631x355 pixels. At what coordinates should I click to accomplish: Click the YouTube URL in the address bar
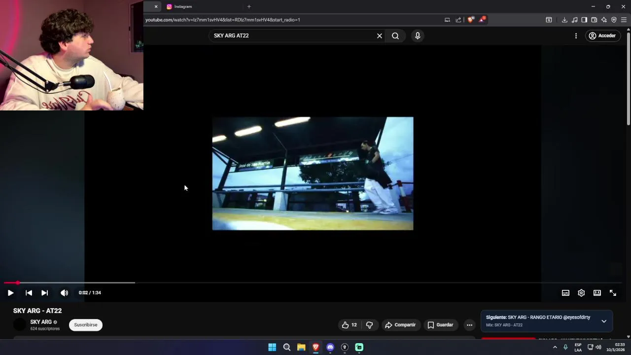[223, 20]
